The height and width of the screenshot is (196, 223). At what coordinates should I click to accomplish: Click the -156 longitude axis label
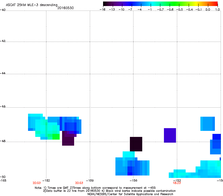(x=133, y=181)
